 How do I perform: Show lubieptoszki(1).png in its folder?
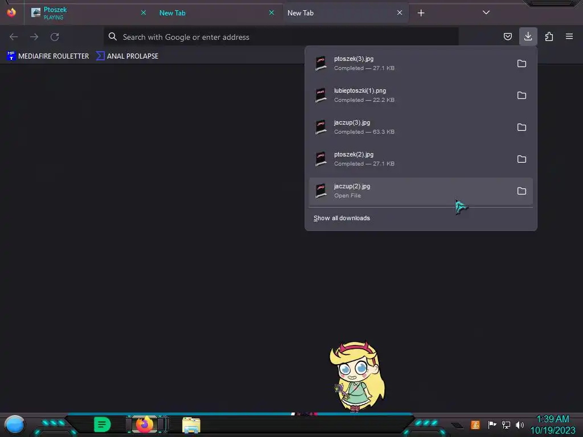click(522, 96)
